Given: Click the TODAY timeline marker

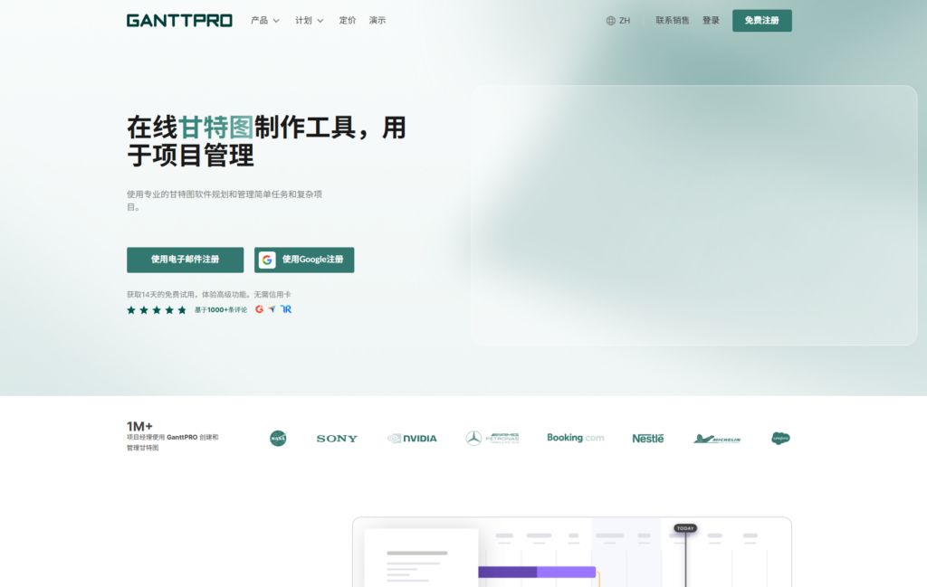Looking at the screenshot, I should [685, 528].
